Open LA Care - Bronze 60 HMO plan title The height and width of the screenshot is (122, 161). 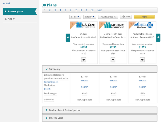(84, 37)
